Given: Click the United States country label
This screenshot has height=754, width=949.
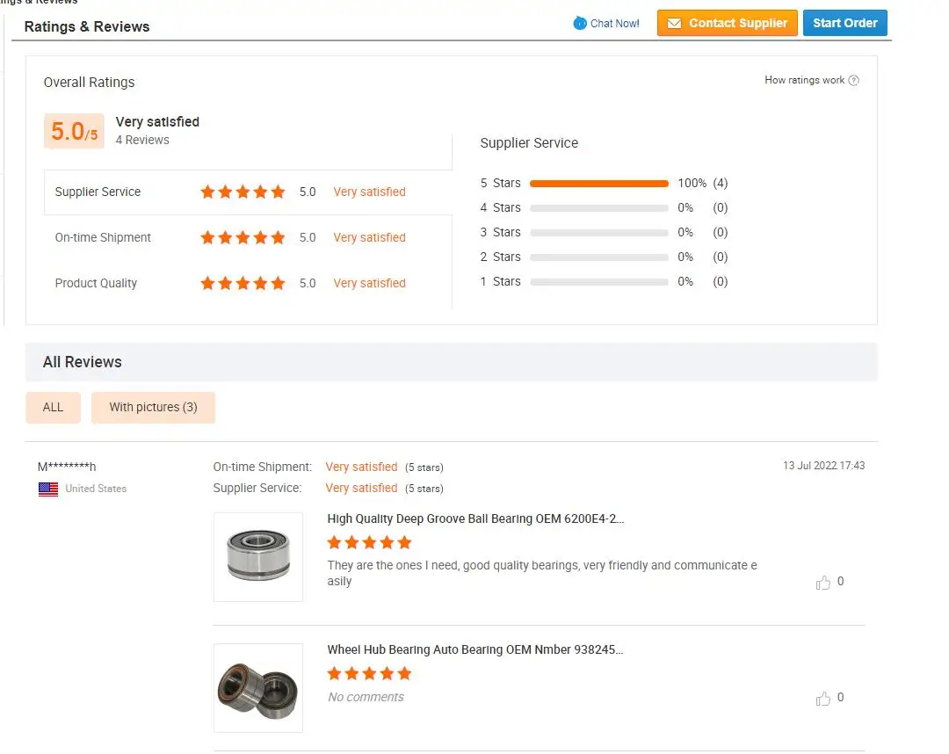Looking at the screenshot, I should coord(96,489).
